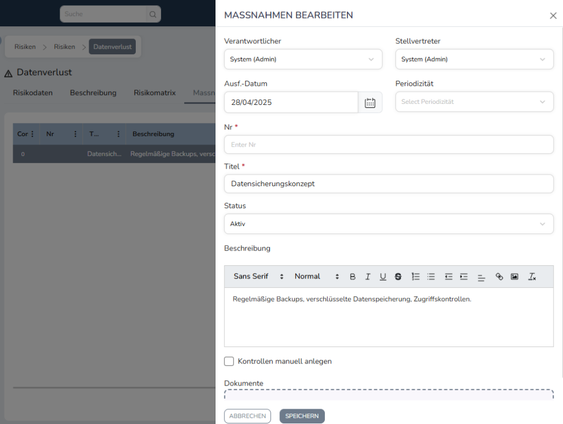Choose the Sans Serif font selector
This screenshot has height=424, width=563.
click(258, 277)
